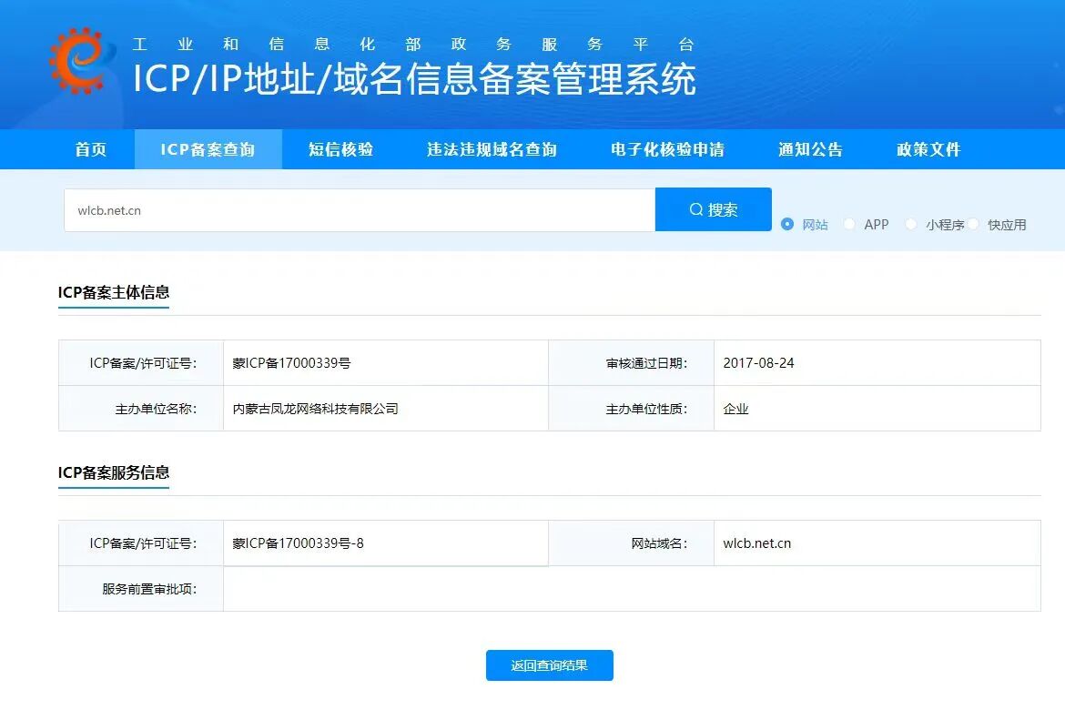The image size is (1065, 710).
Task: Click the 主办单位性质 label cell
Action: coord(631,409)
